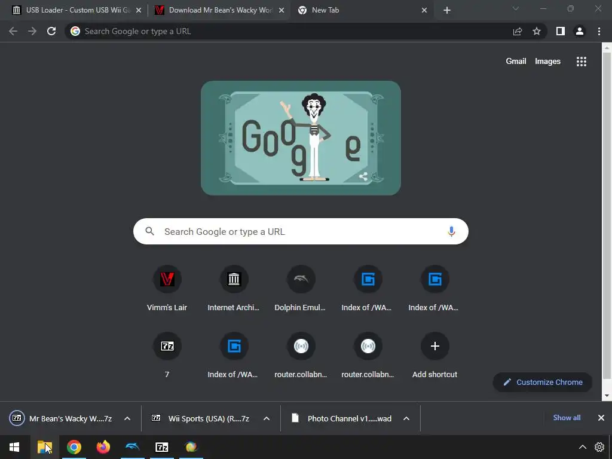This screenshot has height=459, width=612.
Task: Open the Chrome profile avatar menu
Action: point(580,31)
